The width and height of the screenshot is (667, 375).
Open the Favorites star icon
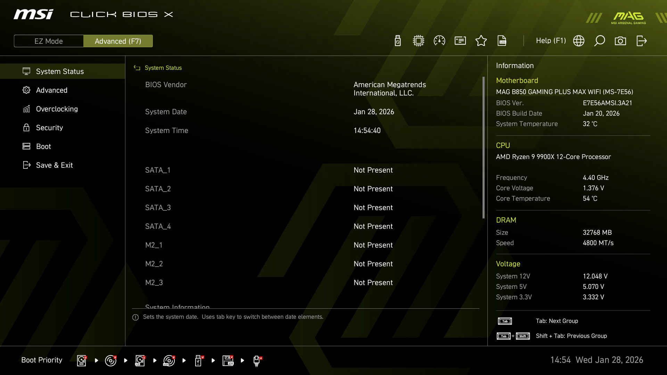[x=481, y=41]
